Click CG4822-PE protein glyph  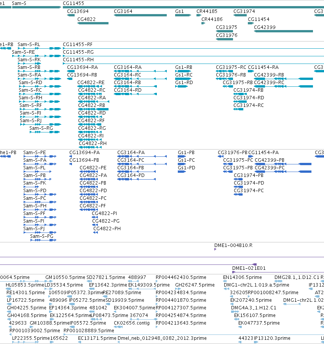pyautogui.click(x=89, y=172)
